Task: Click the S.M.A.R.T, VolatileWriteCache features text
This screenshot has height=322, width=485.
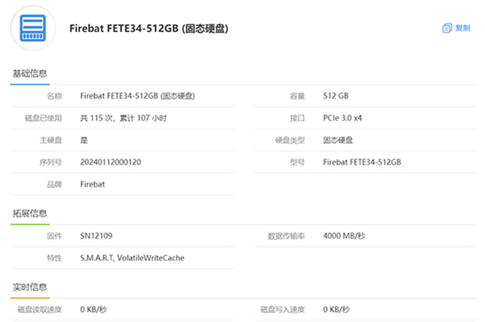Action: point(132,258)
